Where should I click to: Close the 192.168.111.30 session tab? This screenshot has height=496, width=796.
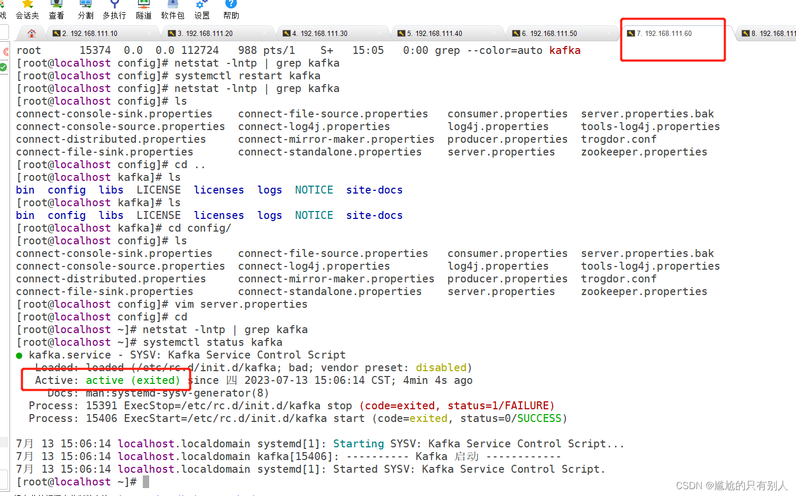379,33
